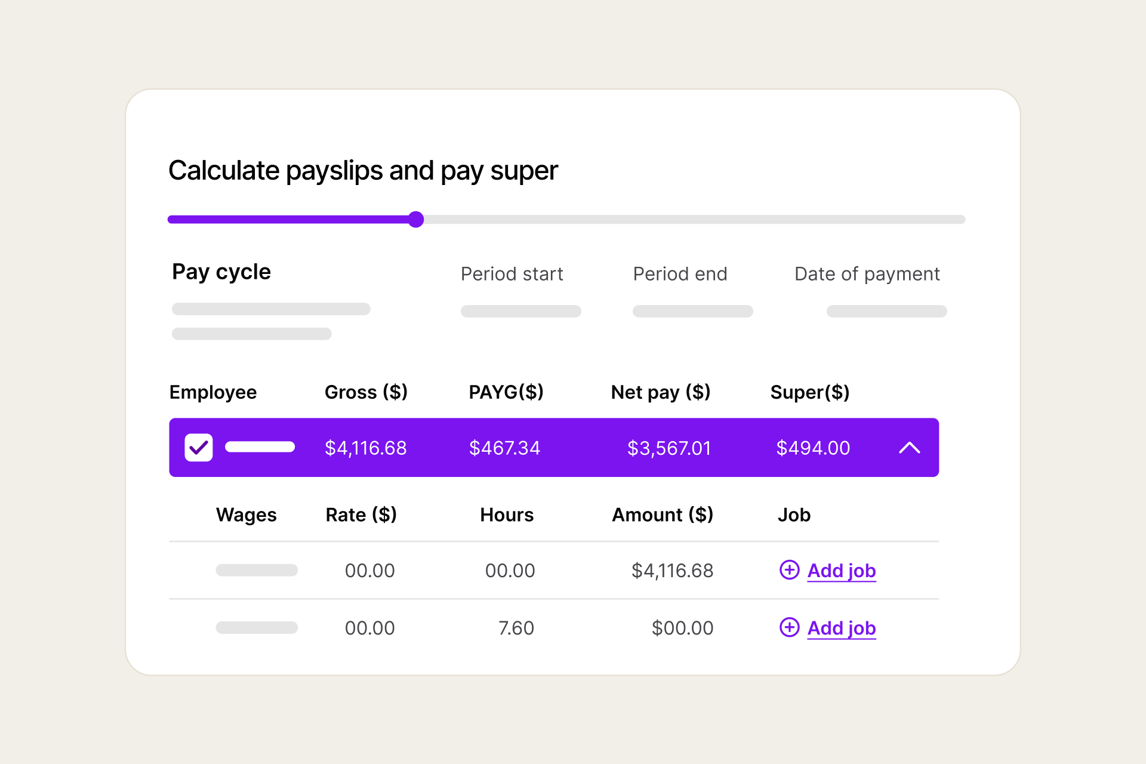This screenshot has height=764, width=1146.
Task: Click the Wages column header
Action: coord(247,515)
